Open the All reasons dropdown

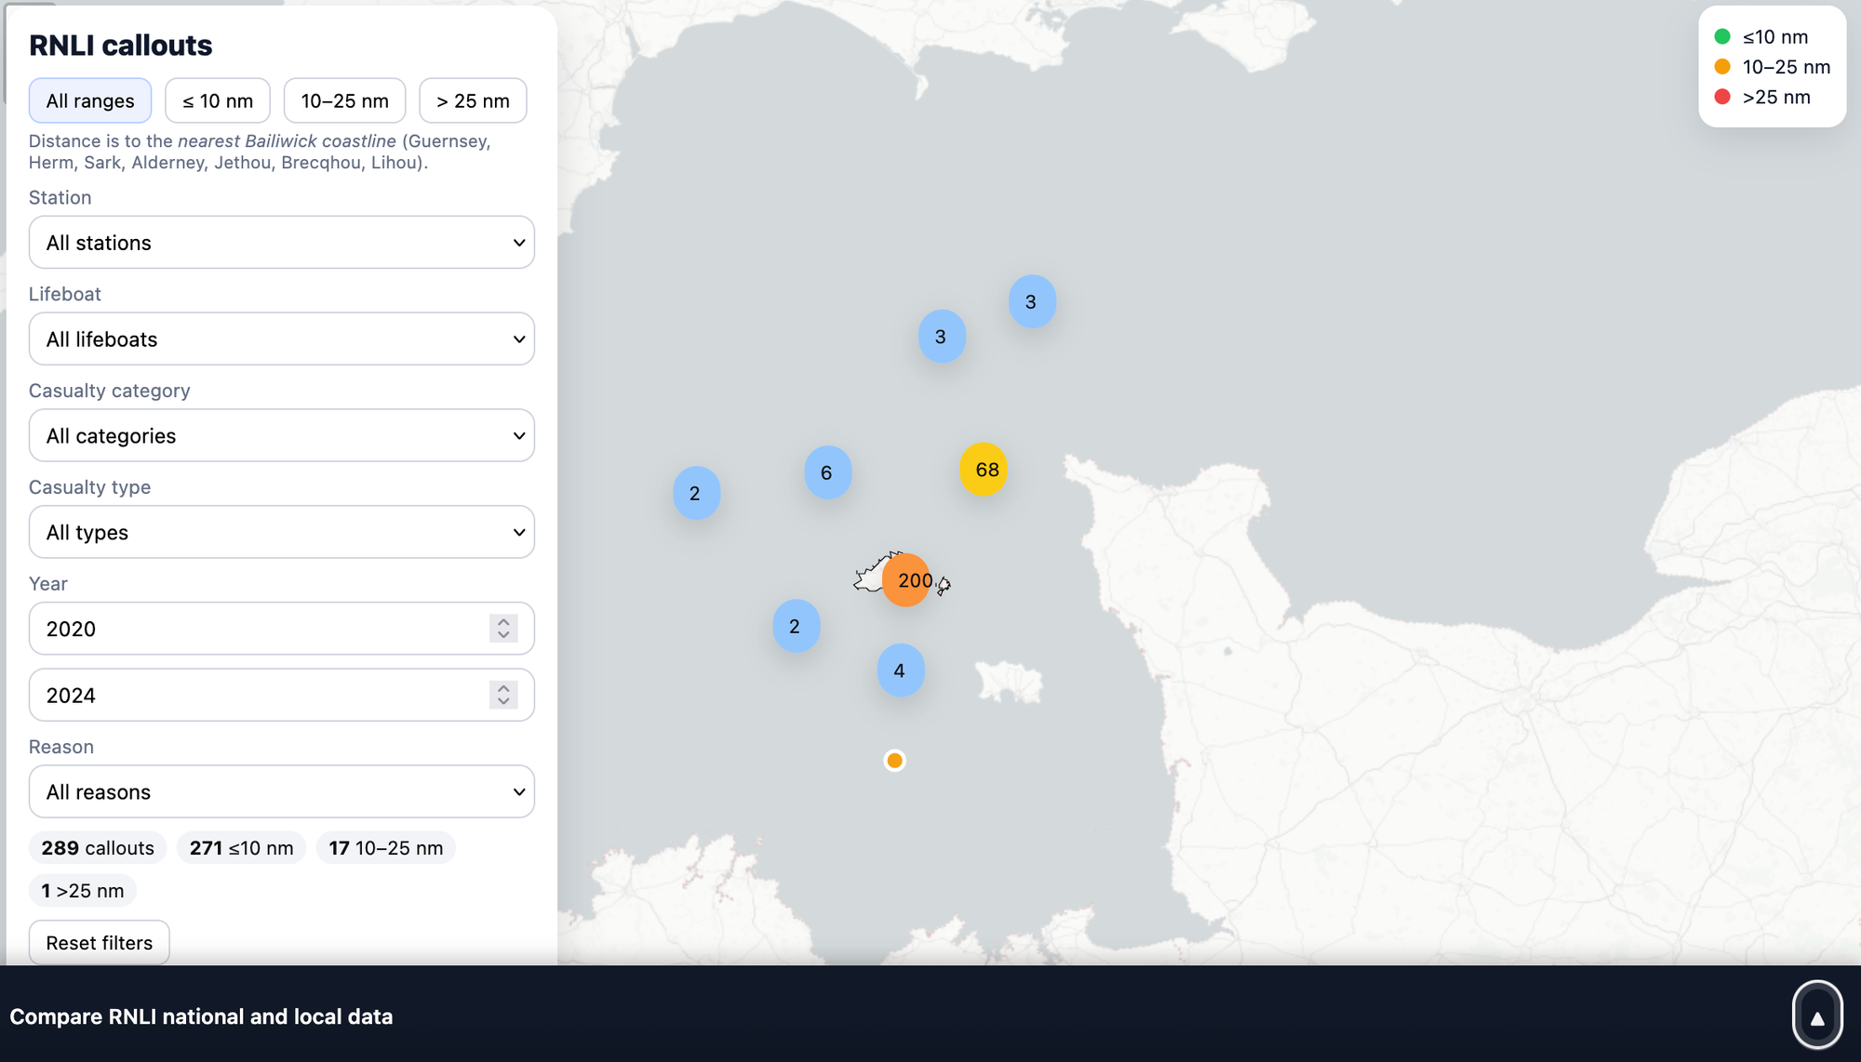click(x=281, y=792)
